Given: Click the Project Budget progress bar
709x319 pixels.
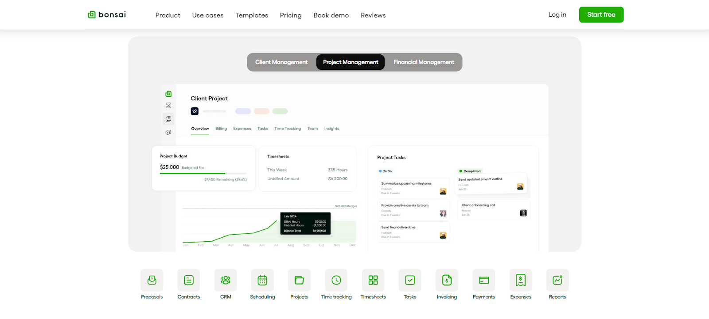Looking at the screenshot, I should click(x=203, y=174).
